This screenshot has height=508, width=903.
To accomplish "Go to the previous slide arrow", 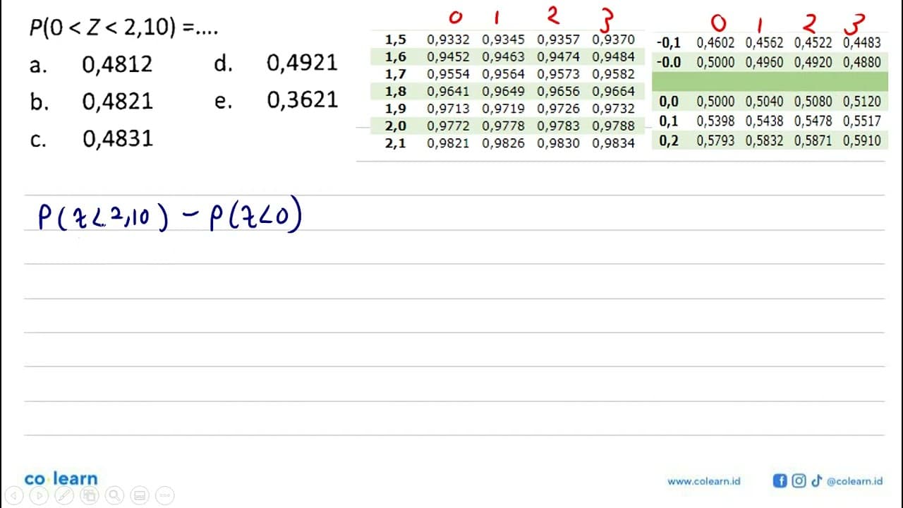I will click(x=12, y=495).
